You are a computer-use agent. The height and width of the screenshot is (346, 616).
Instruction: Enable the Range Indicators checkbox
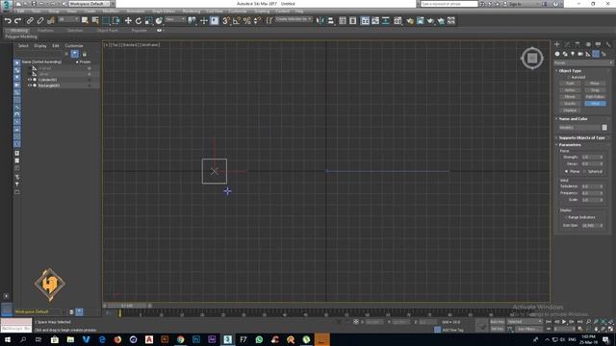coord(566,217)
